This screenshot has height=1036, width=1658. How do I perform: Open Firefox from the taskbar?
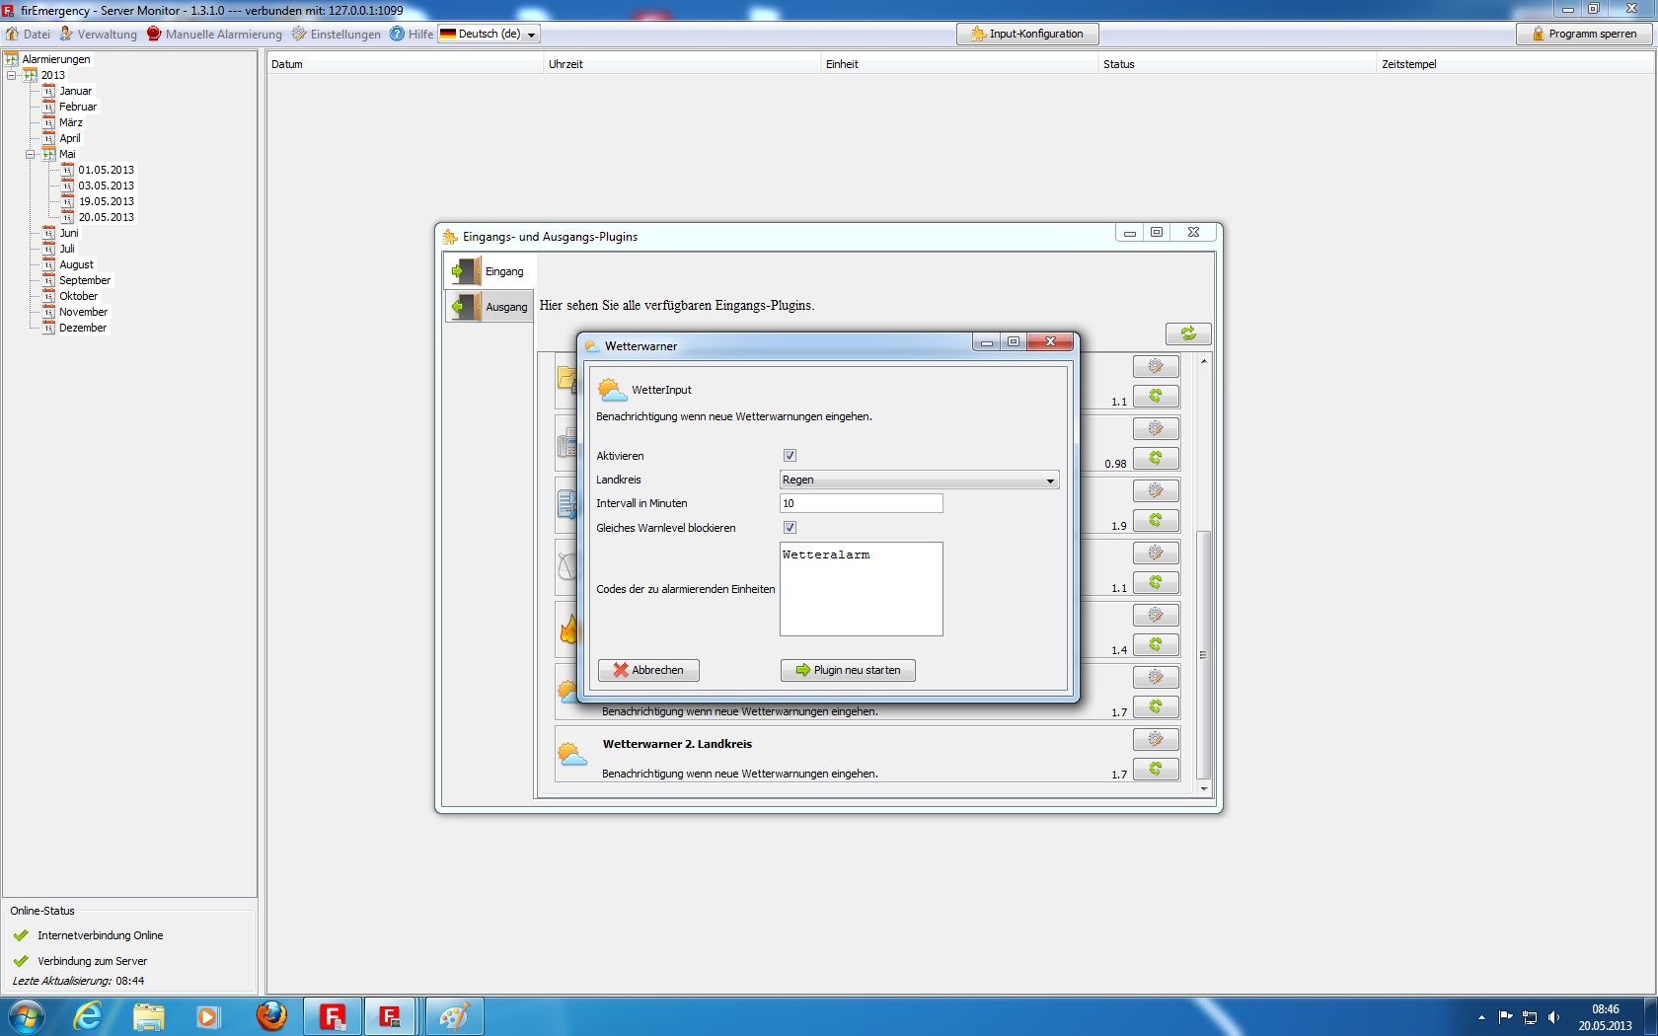271,1016
